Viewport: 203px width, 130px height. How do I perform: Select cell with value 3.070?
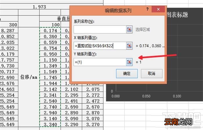pyautogui.click(x=93, y=118)
